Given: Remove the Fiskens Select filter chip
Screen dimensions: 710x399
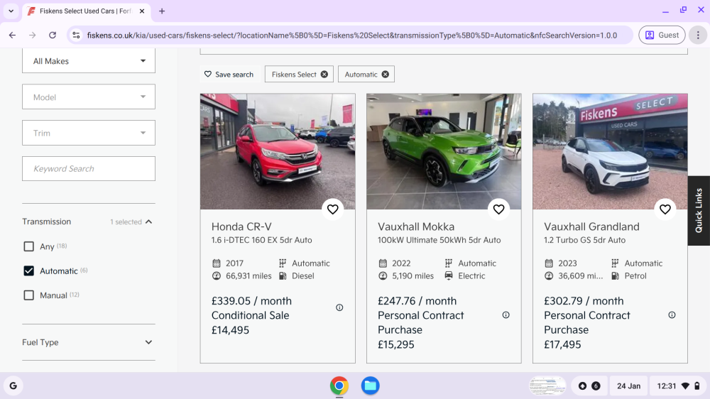Looking at the screenshot, I should [x=324, y=75].
